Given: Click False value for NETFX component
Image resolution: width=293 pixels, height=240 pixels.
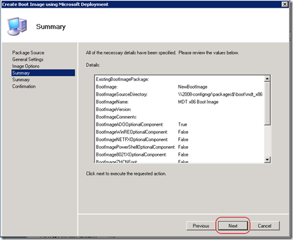Looking at the screenshot, I should tap(183, 140).
